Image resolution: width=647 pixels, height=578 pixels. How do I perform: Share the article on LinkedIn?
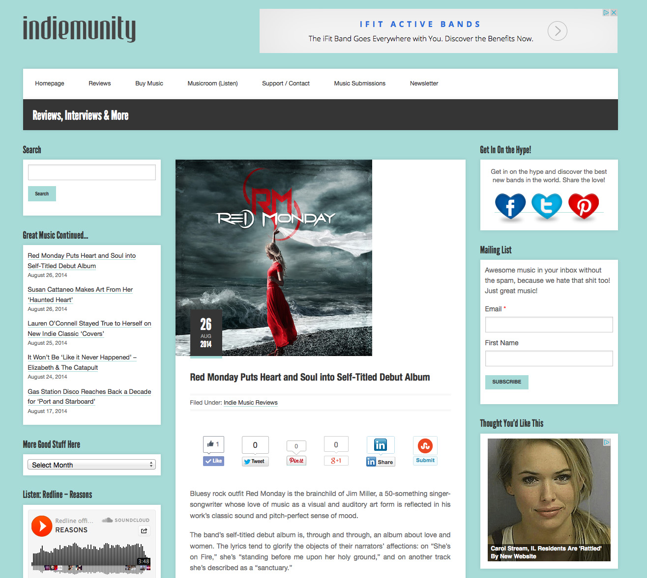pos(380,462)
